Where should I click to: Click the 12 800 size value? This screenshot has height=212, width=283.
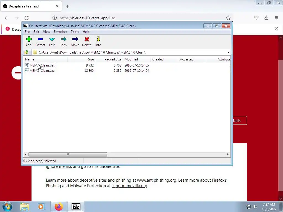(x=89, y=71)
